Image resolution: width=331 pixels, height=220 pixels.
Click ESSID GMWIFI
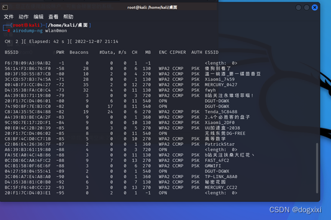pos(213,166)
